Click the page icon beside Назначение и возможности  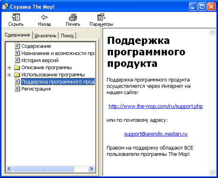17,53
